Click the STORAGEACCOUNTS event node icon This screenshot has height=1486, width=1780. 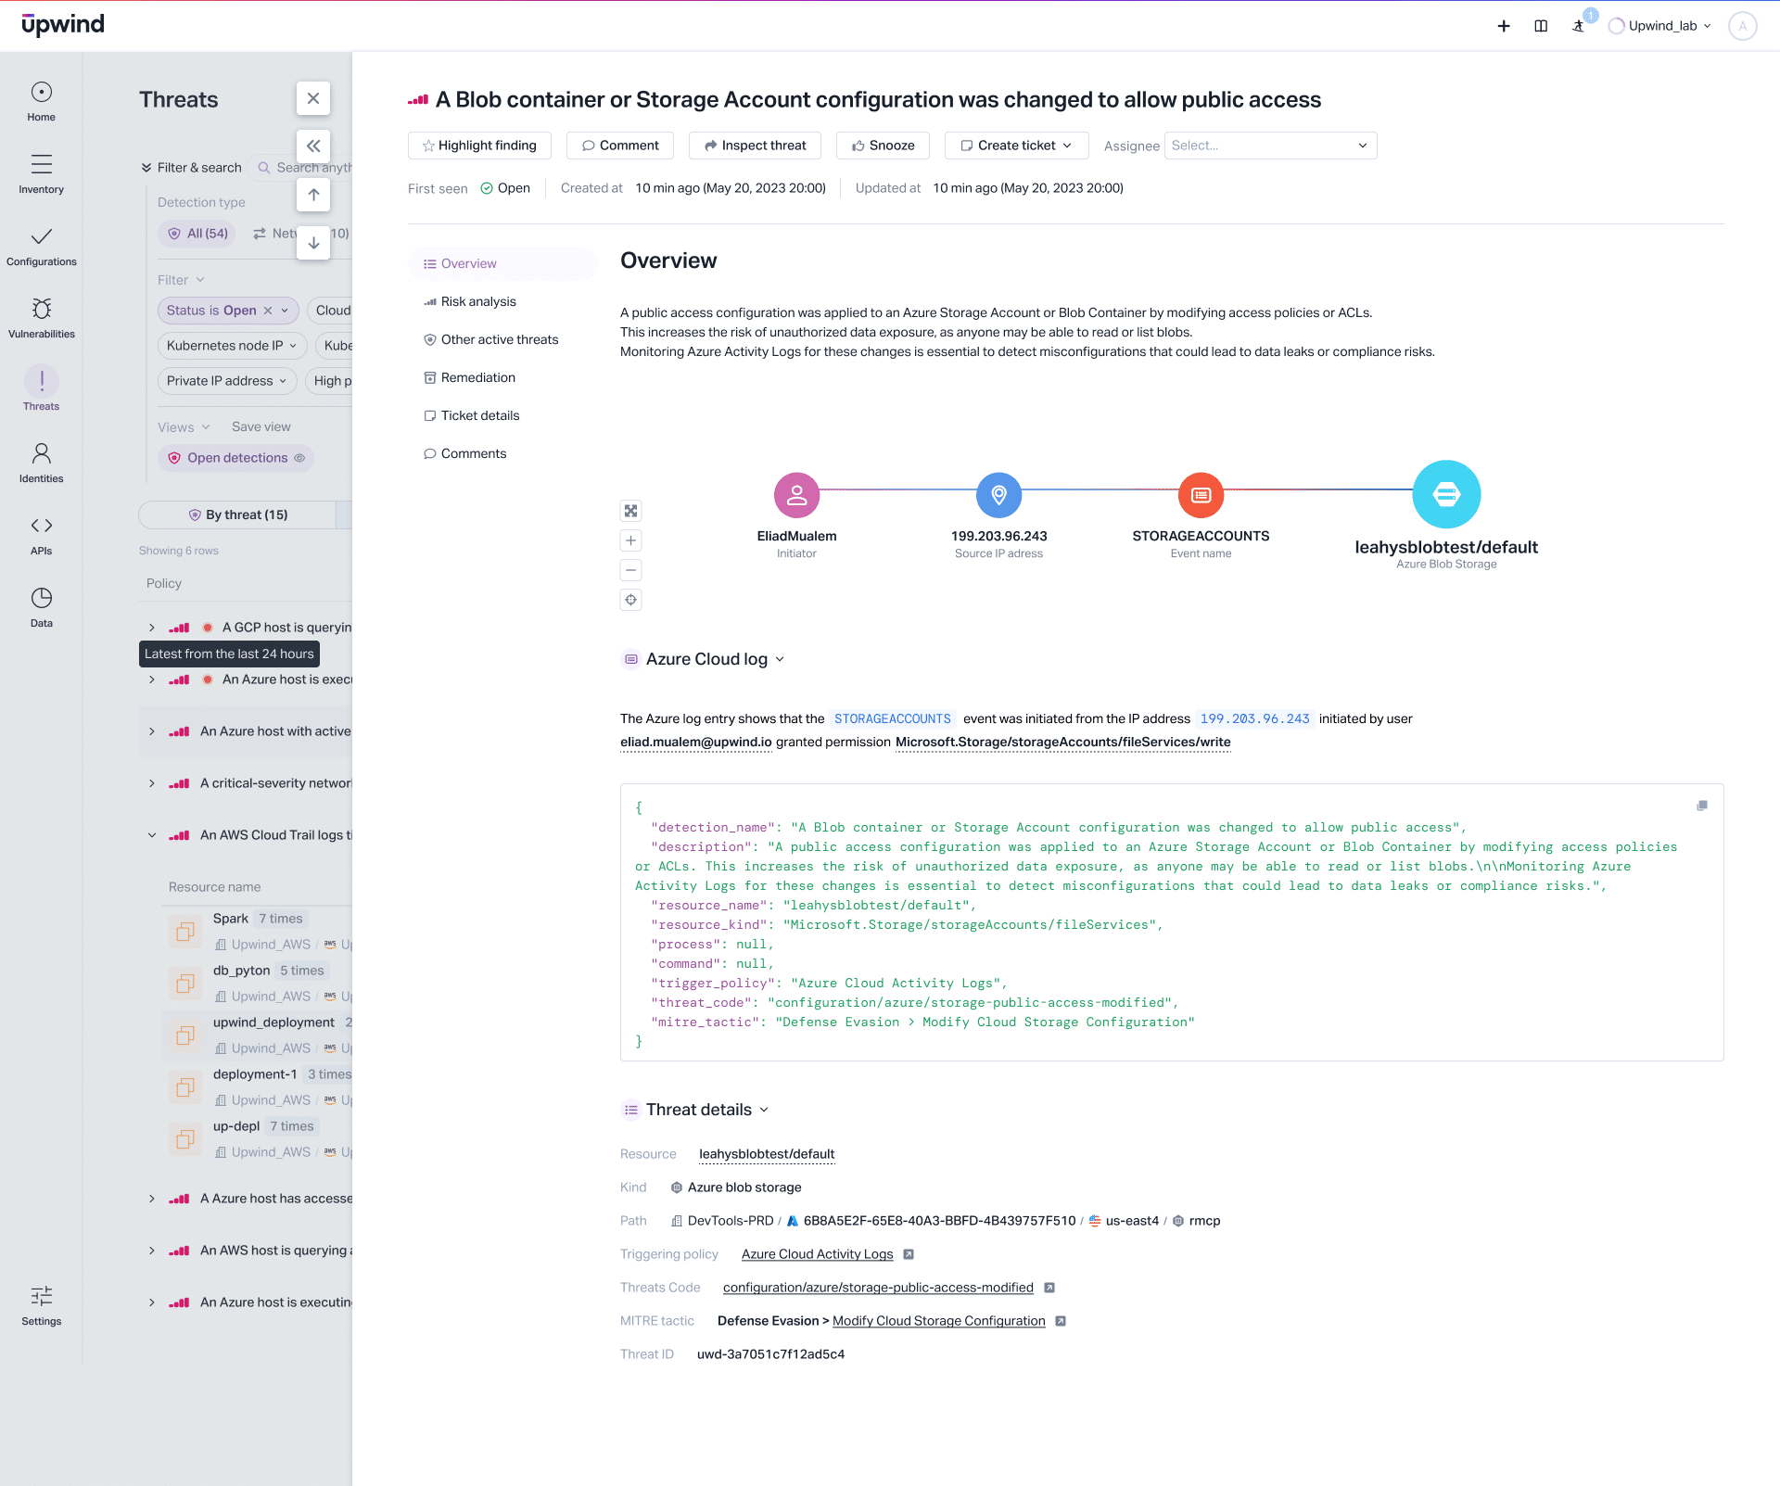click(1201, 495)
